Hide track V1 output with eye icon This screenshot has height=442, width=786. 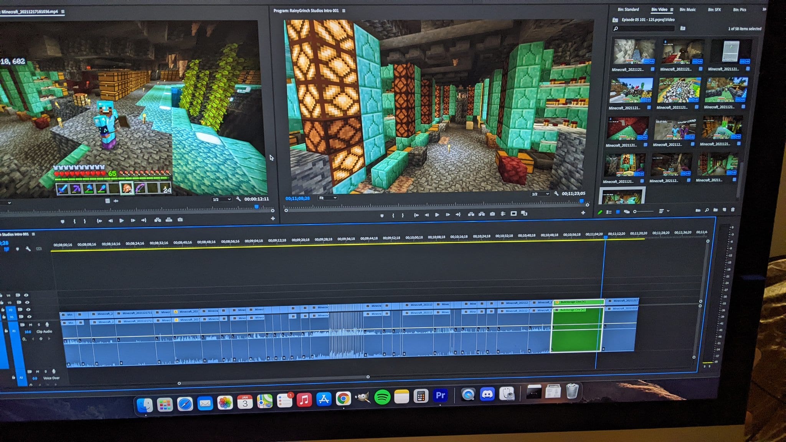[29, 317]
